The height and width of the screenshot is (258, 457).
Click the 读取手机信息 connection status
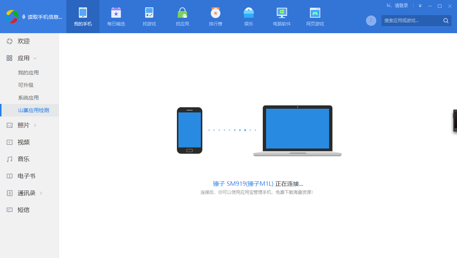click(45, 17)
